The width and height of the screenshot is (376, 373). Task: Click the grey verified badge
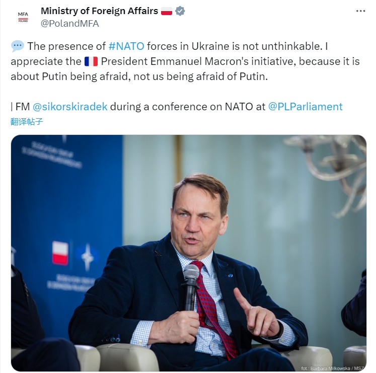(180, 11)
